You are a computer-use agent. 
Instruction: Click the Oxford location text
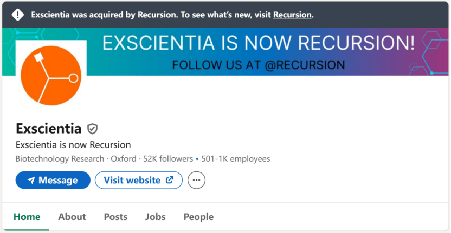124,159
